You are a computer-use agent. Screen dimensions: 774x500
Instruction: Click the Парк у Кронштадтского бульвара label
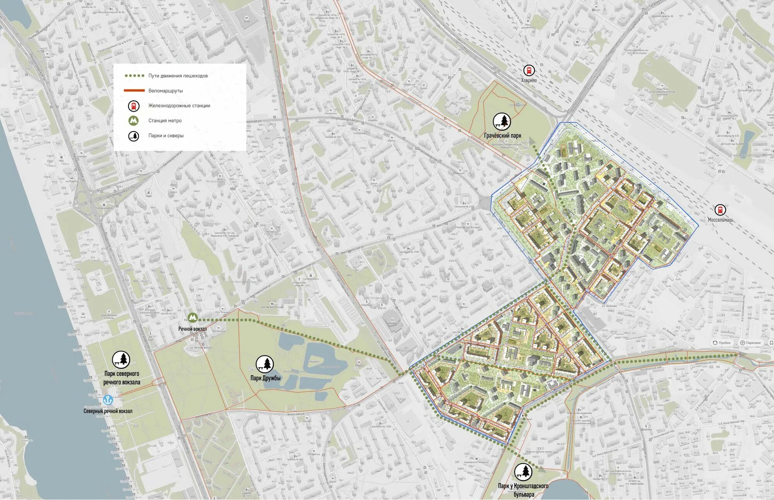(x=523, y=490)
